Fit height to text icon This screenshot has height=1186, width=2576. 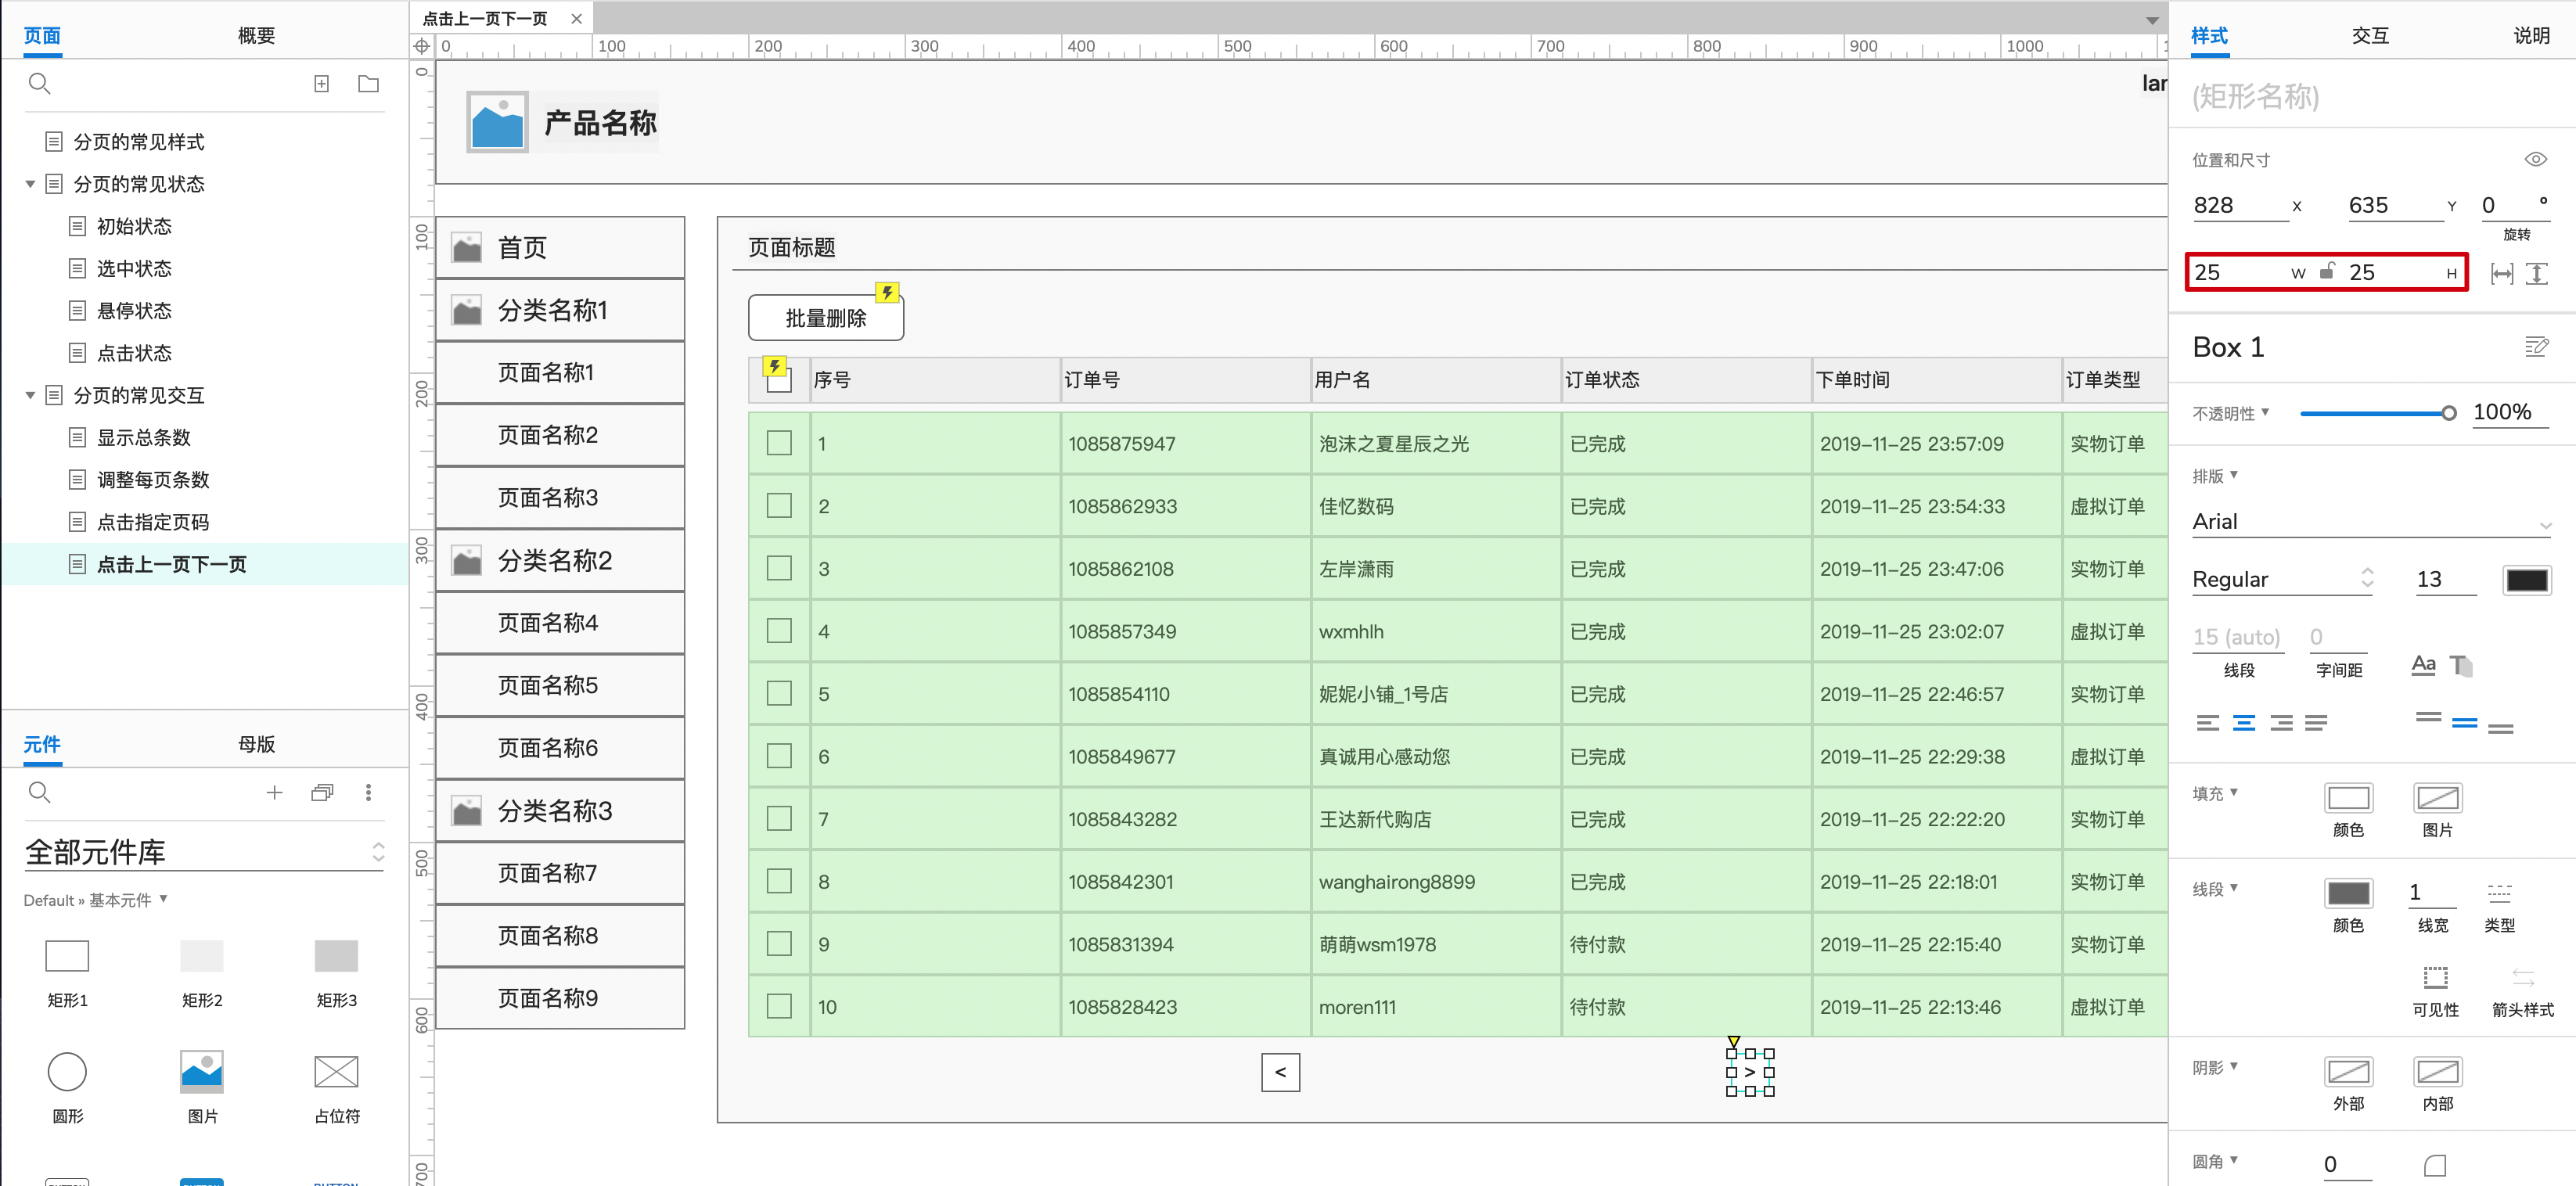click(2536, 274)
